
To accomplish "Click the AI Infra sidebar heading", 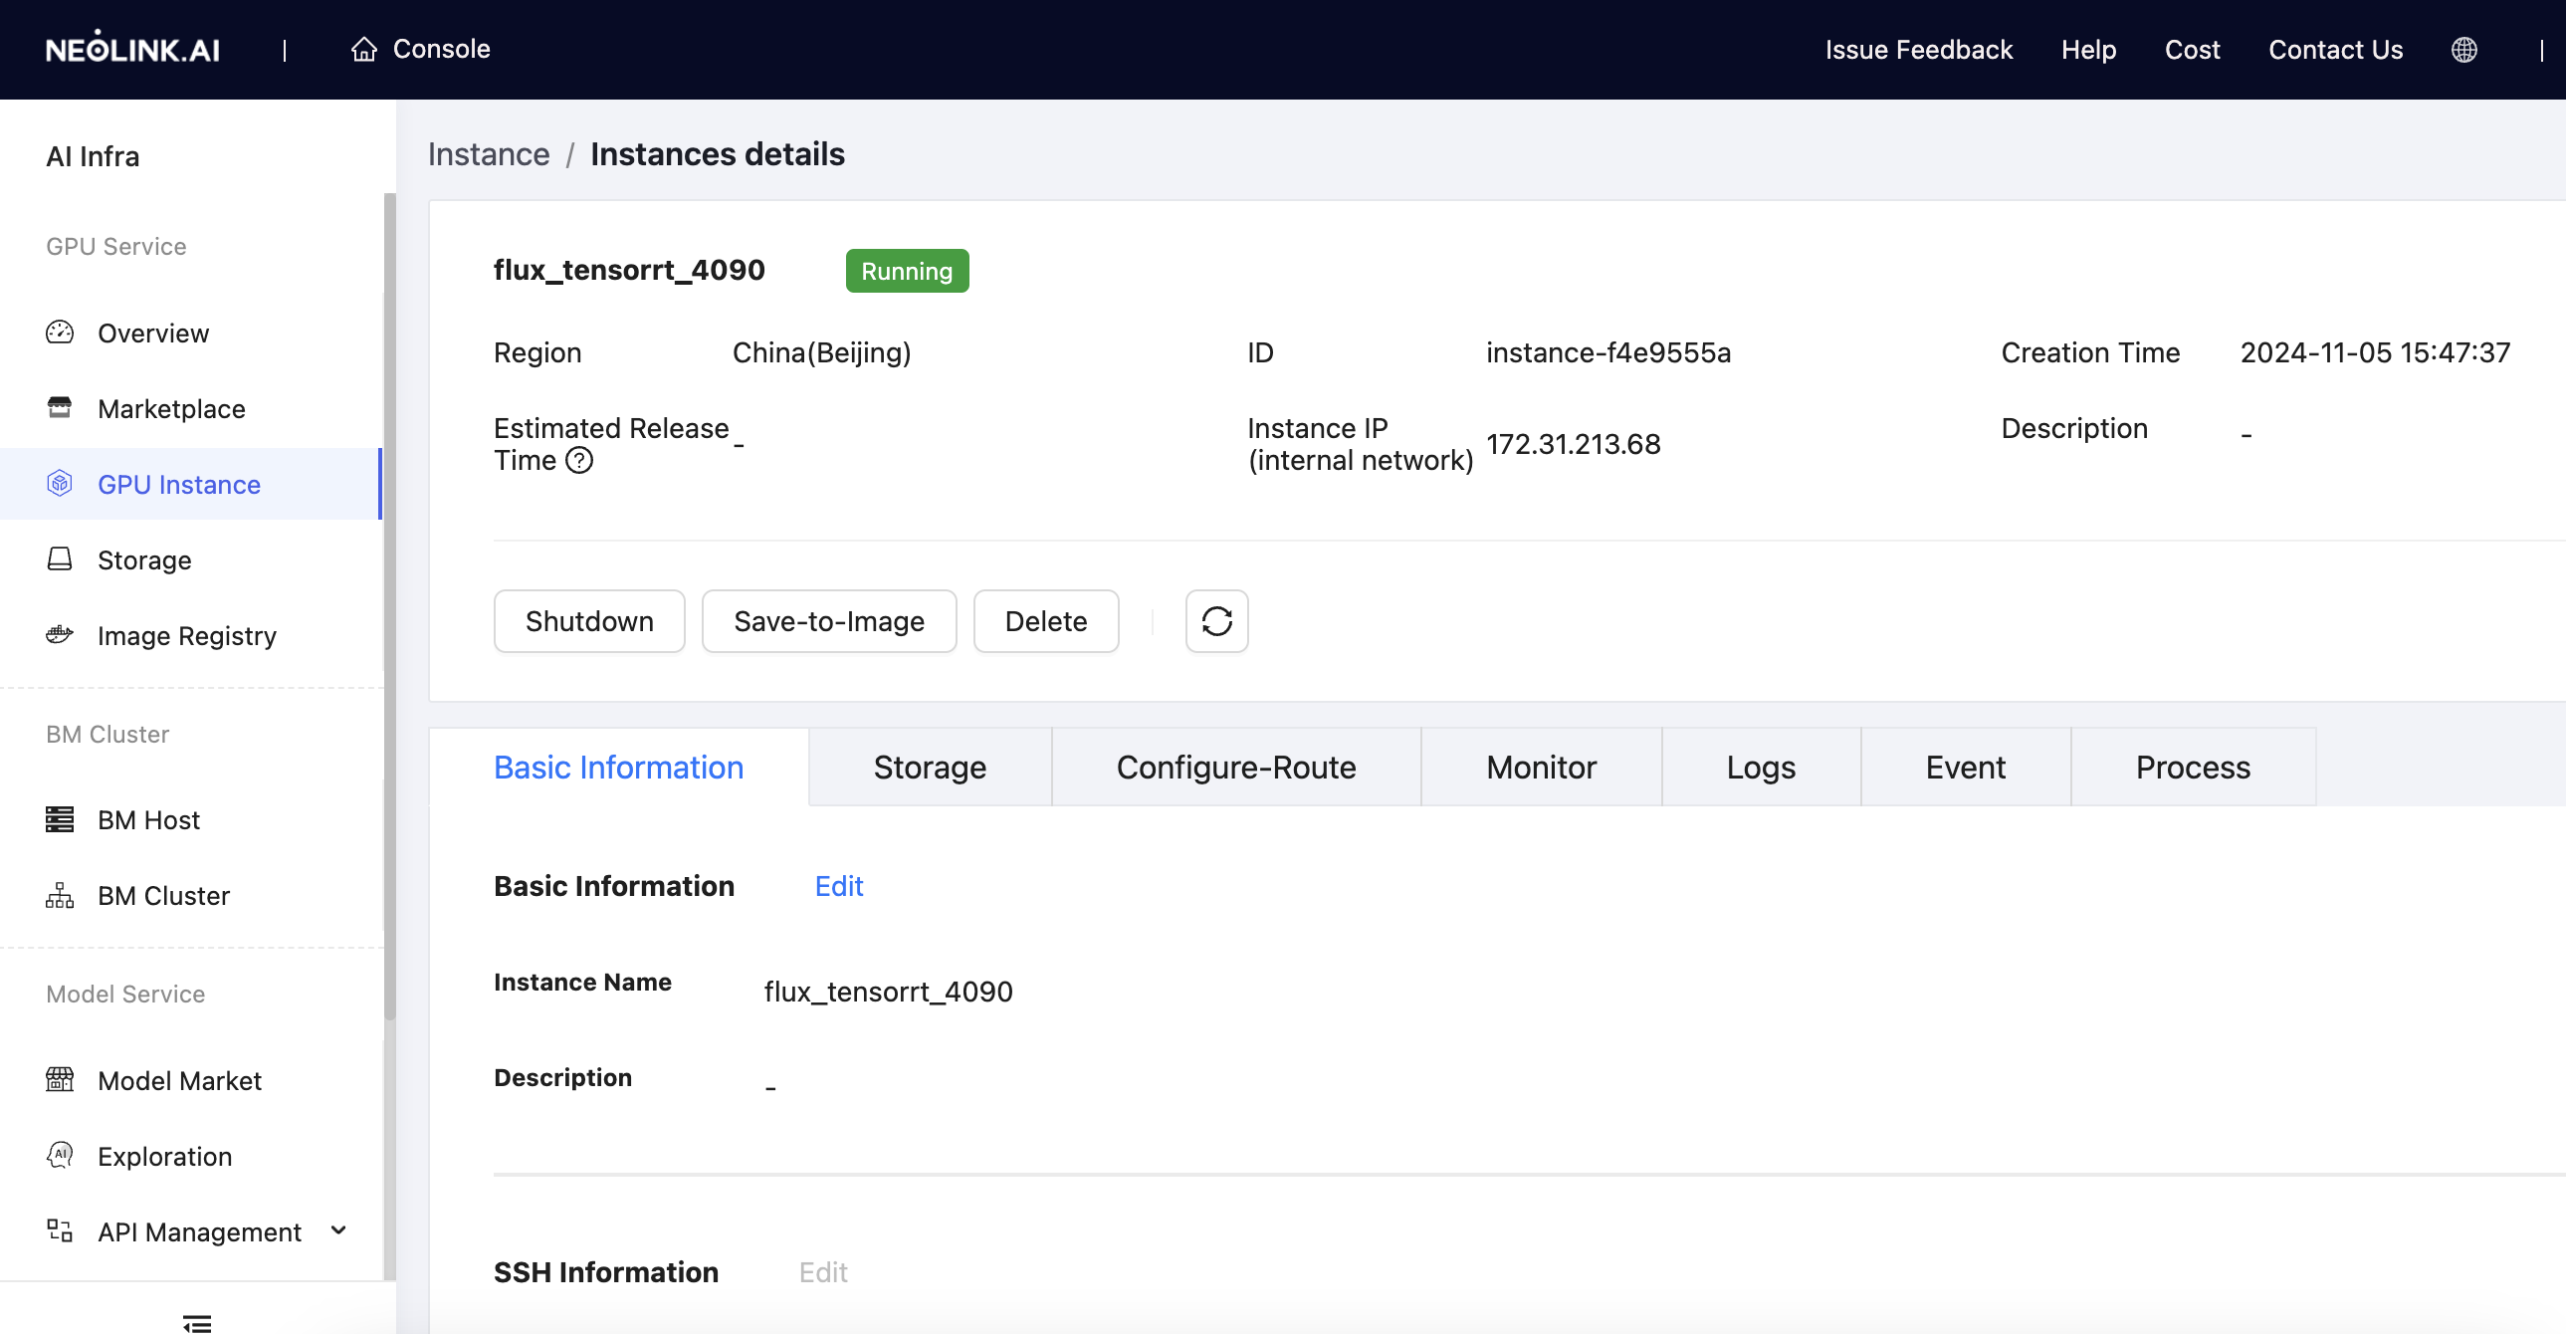I will (93, 156).
